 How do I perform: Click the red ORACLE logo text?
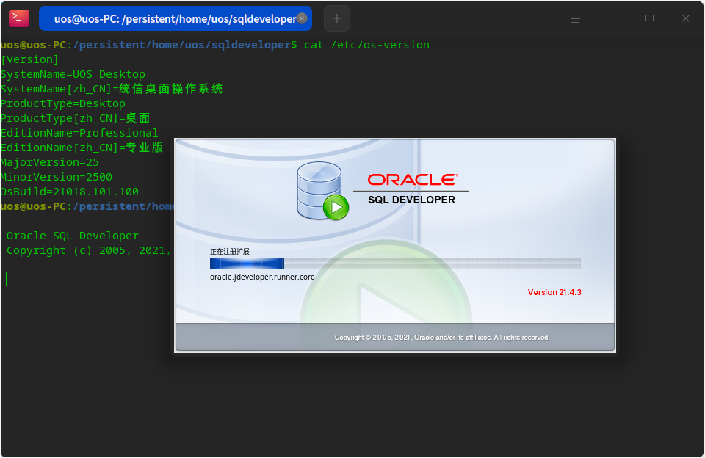tap(413, 180)
